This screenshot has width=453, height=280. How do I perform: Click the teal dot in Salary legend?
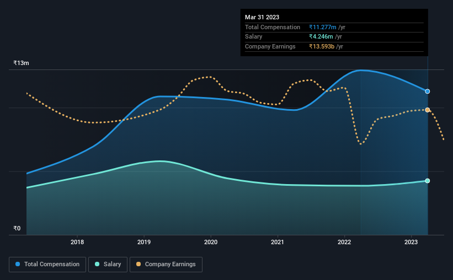click(97, 264)
